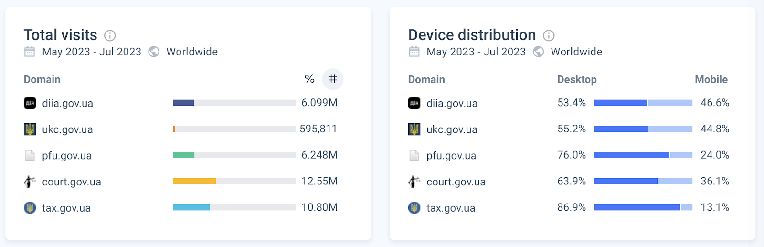Click tax.gov.ua round emblem in Device distribution
This screenshot has width=764, height=247.
coord(414,208)
